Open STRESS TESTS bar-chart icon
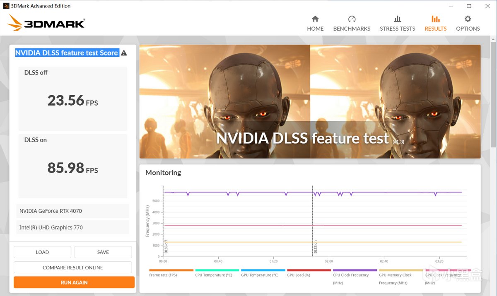Image resolution: width=497 pixels, height=296 pixels. tap(397, 19)
